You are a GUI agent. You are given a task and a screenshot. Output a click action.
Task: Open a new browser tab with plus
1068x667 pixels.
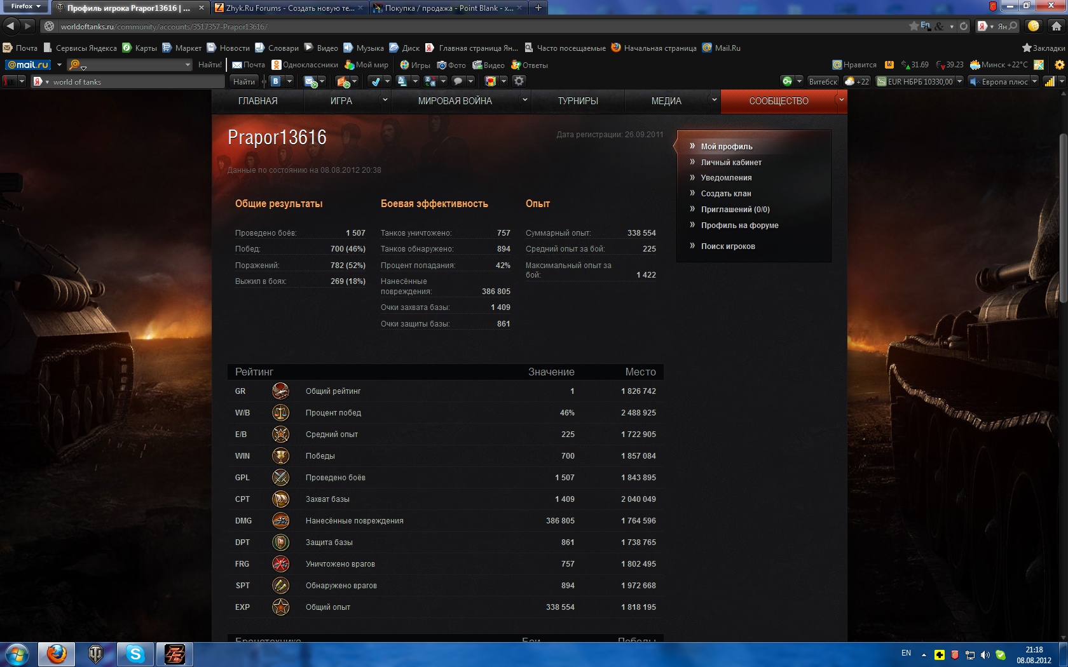pos(538,8)
